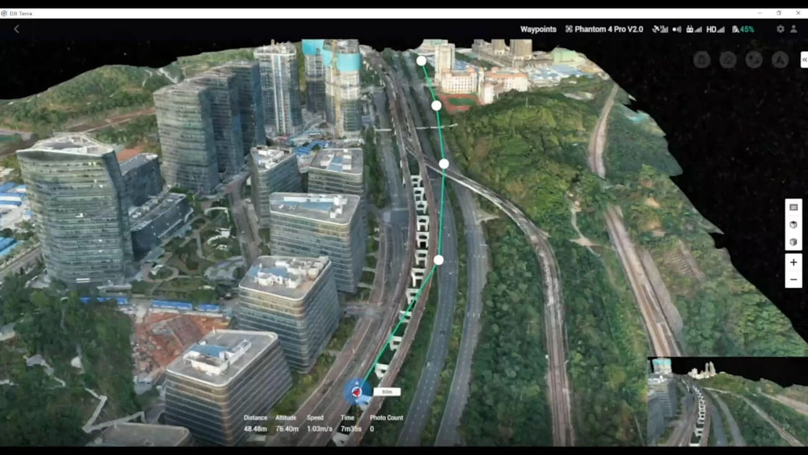This screenshot has width=808, height=455.
Task: Select the topmost waypoint on the route
Action: click(421, 61)
